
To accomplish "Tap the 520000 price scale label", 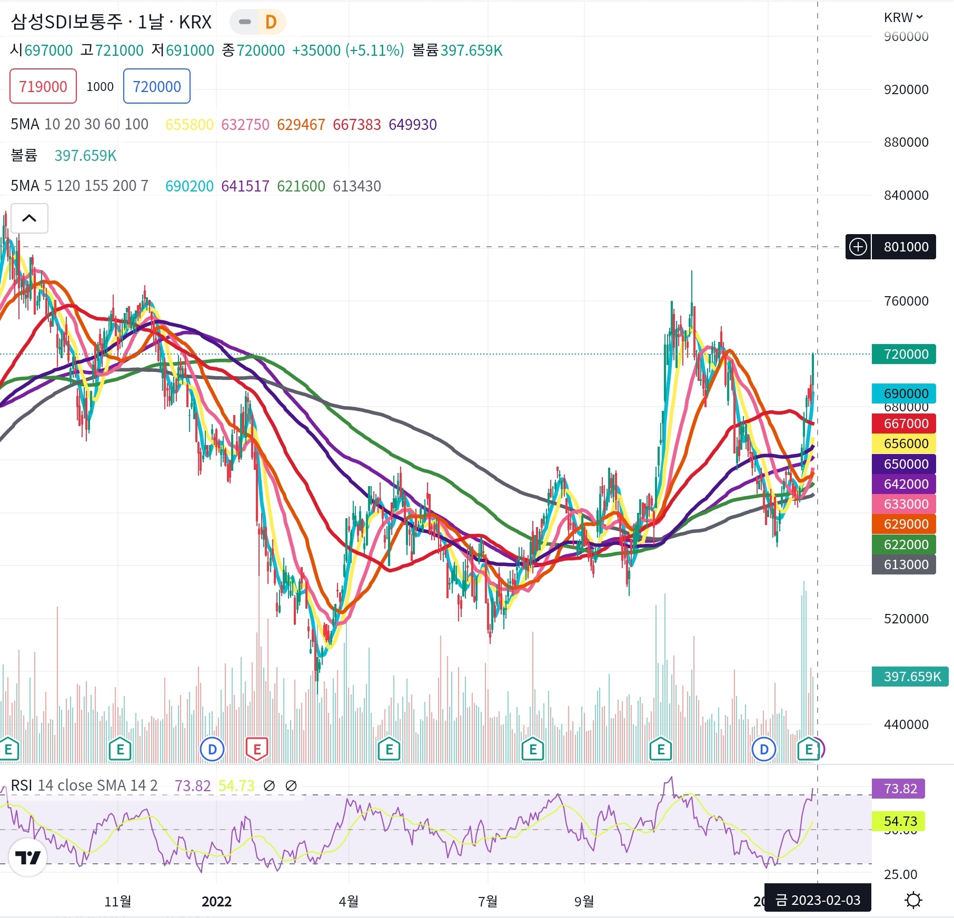I will (906, 619).
